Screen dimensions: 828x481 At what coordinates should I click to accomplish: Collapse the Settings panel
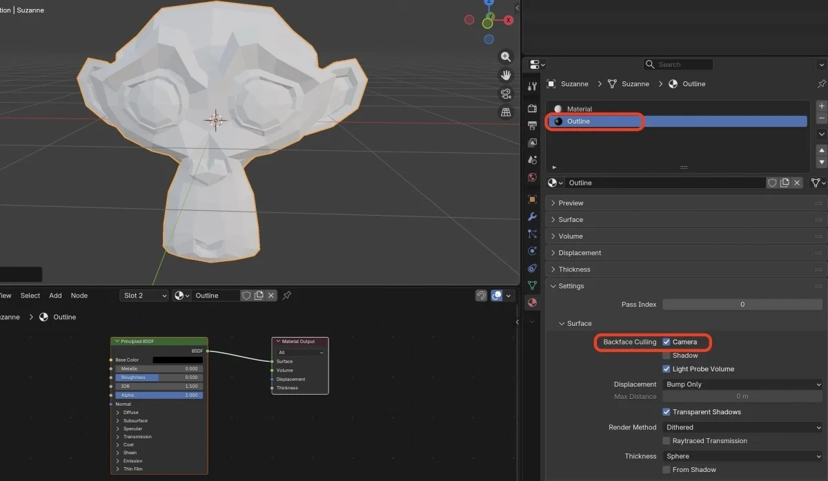click(x=686, y=286)
